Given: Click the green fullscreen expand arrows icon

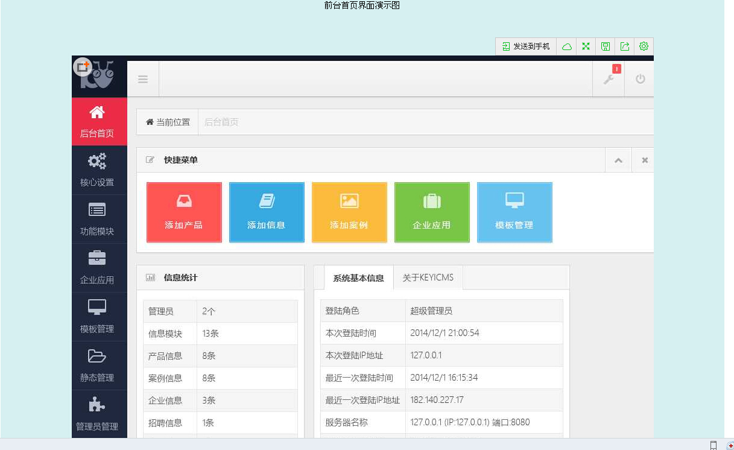Looking at the screenshot, I should coord(586,46).
